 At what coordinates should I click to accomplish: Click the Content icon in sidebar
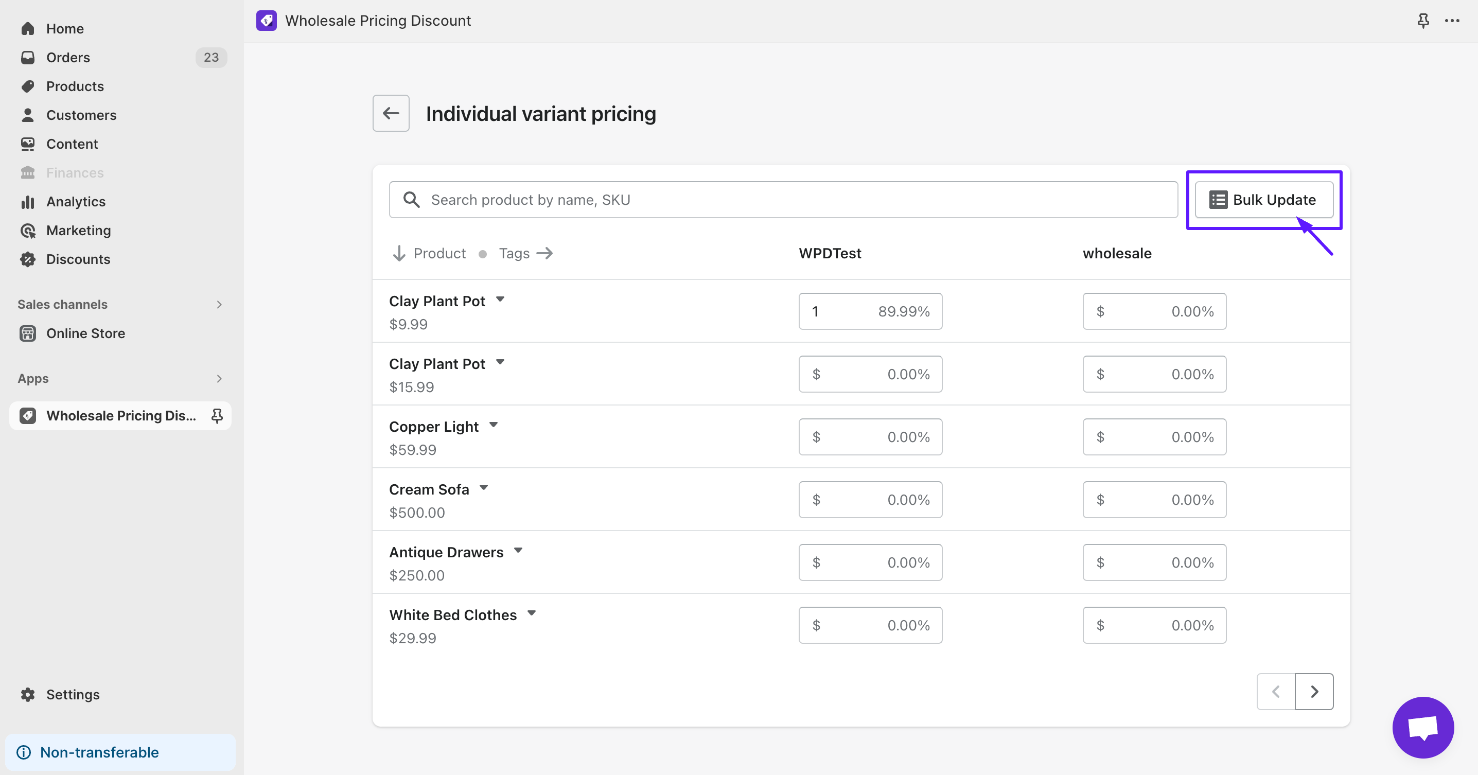pos(28,144)
